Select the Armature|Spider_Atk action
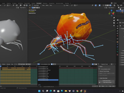This screenshot has width=124, height=93. pos(48,67)
